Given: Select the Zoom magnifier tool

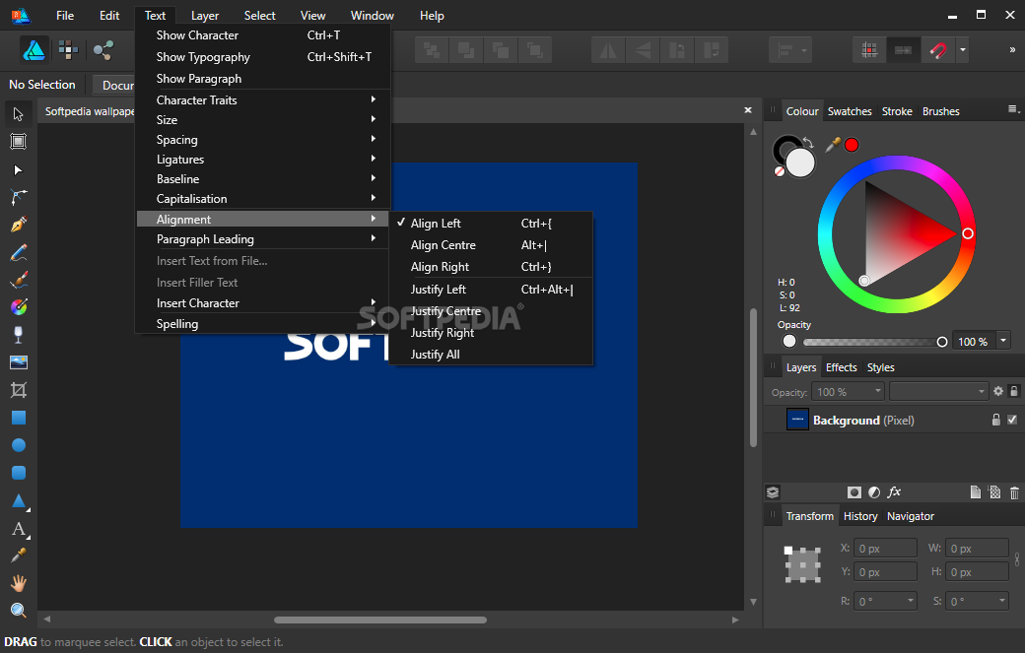Looking at the screenshot, I should [x=19, y=610].
